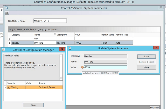Click the Source column header
Viewport: 166px width, 109px height.
point(50,83)
